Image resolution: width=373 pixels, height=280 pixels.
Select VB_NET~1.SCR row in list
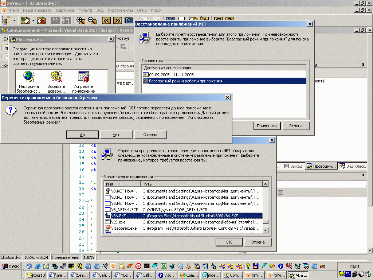click(184, 210)
